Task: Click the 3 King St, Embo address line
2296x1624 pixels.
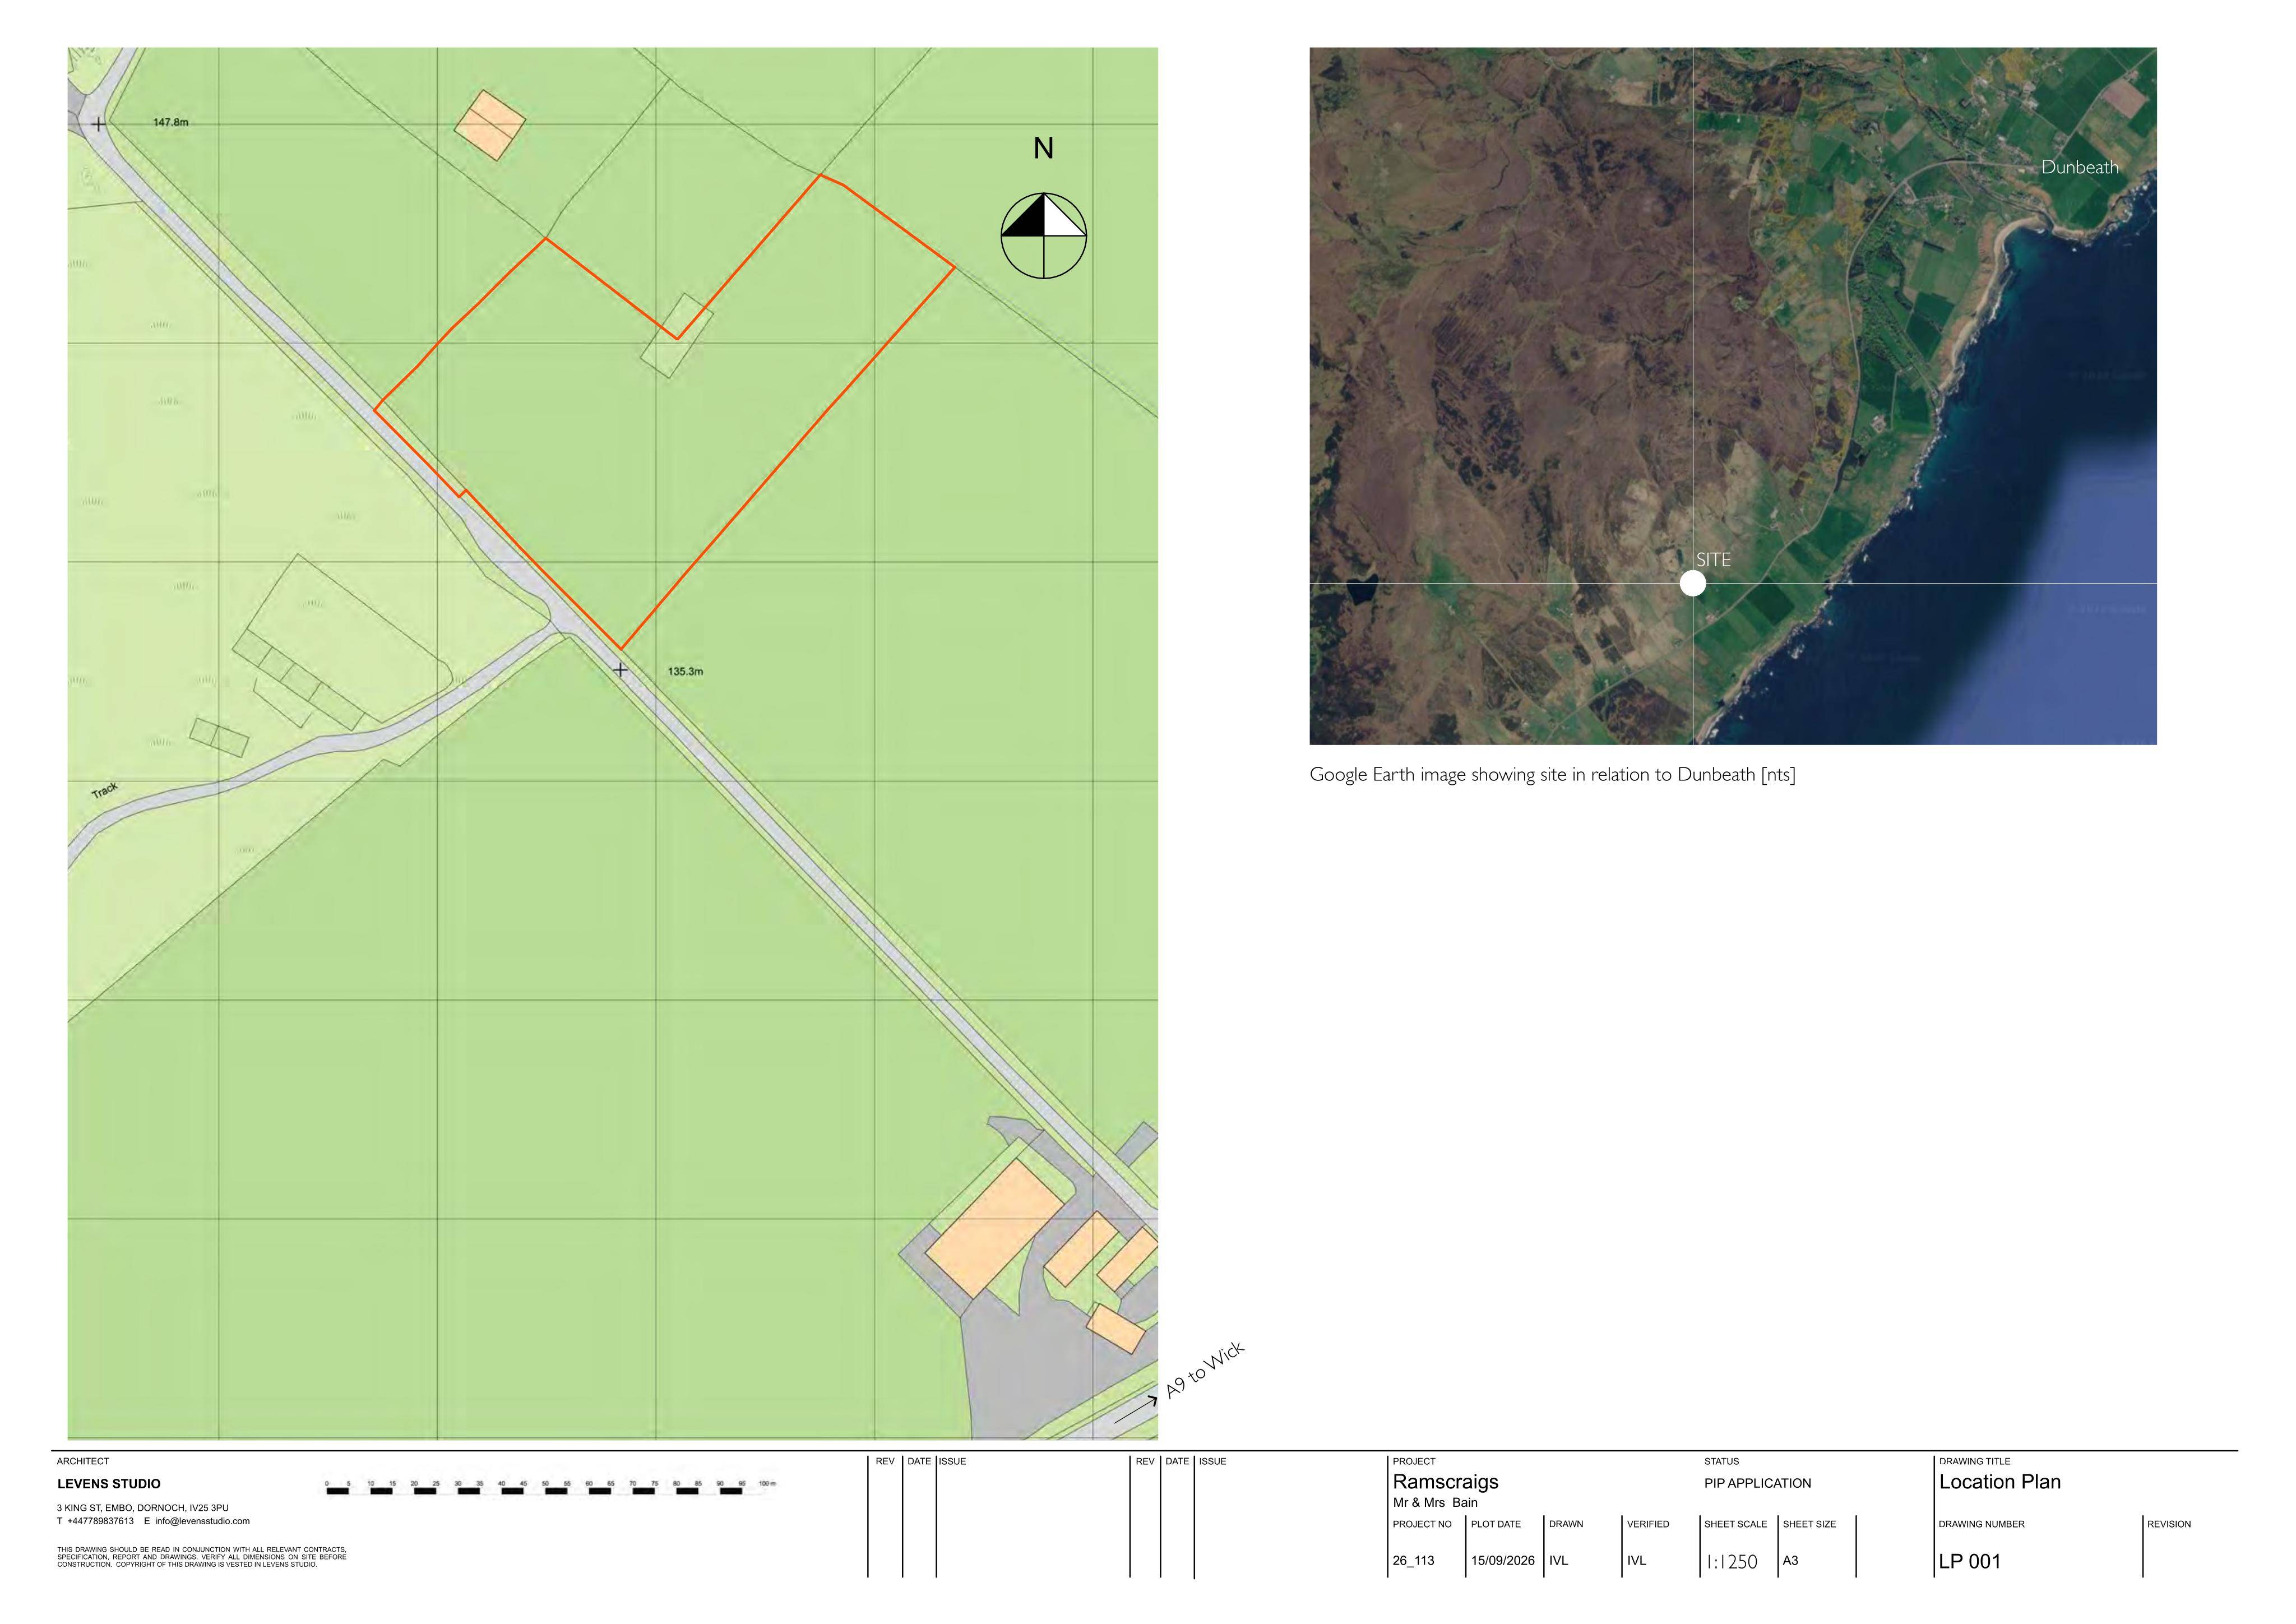Action: point(143,1508)
